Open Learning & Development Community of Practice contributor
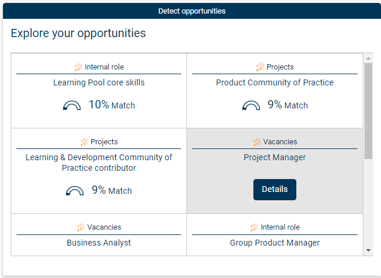This screenshot has width=381, height=278. point(99,163)
